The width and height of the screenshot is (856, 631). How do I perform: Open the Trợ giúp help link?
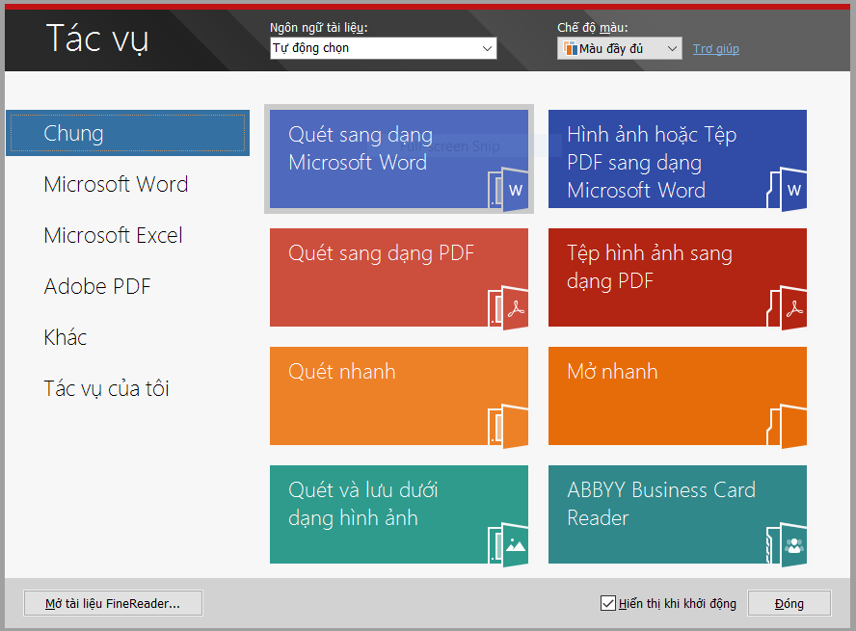coord(715,48)
